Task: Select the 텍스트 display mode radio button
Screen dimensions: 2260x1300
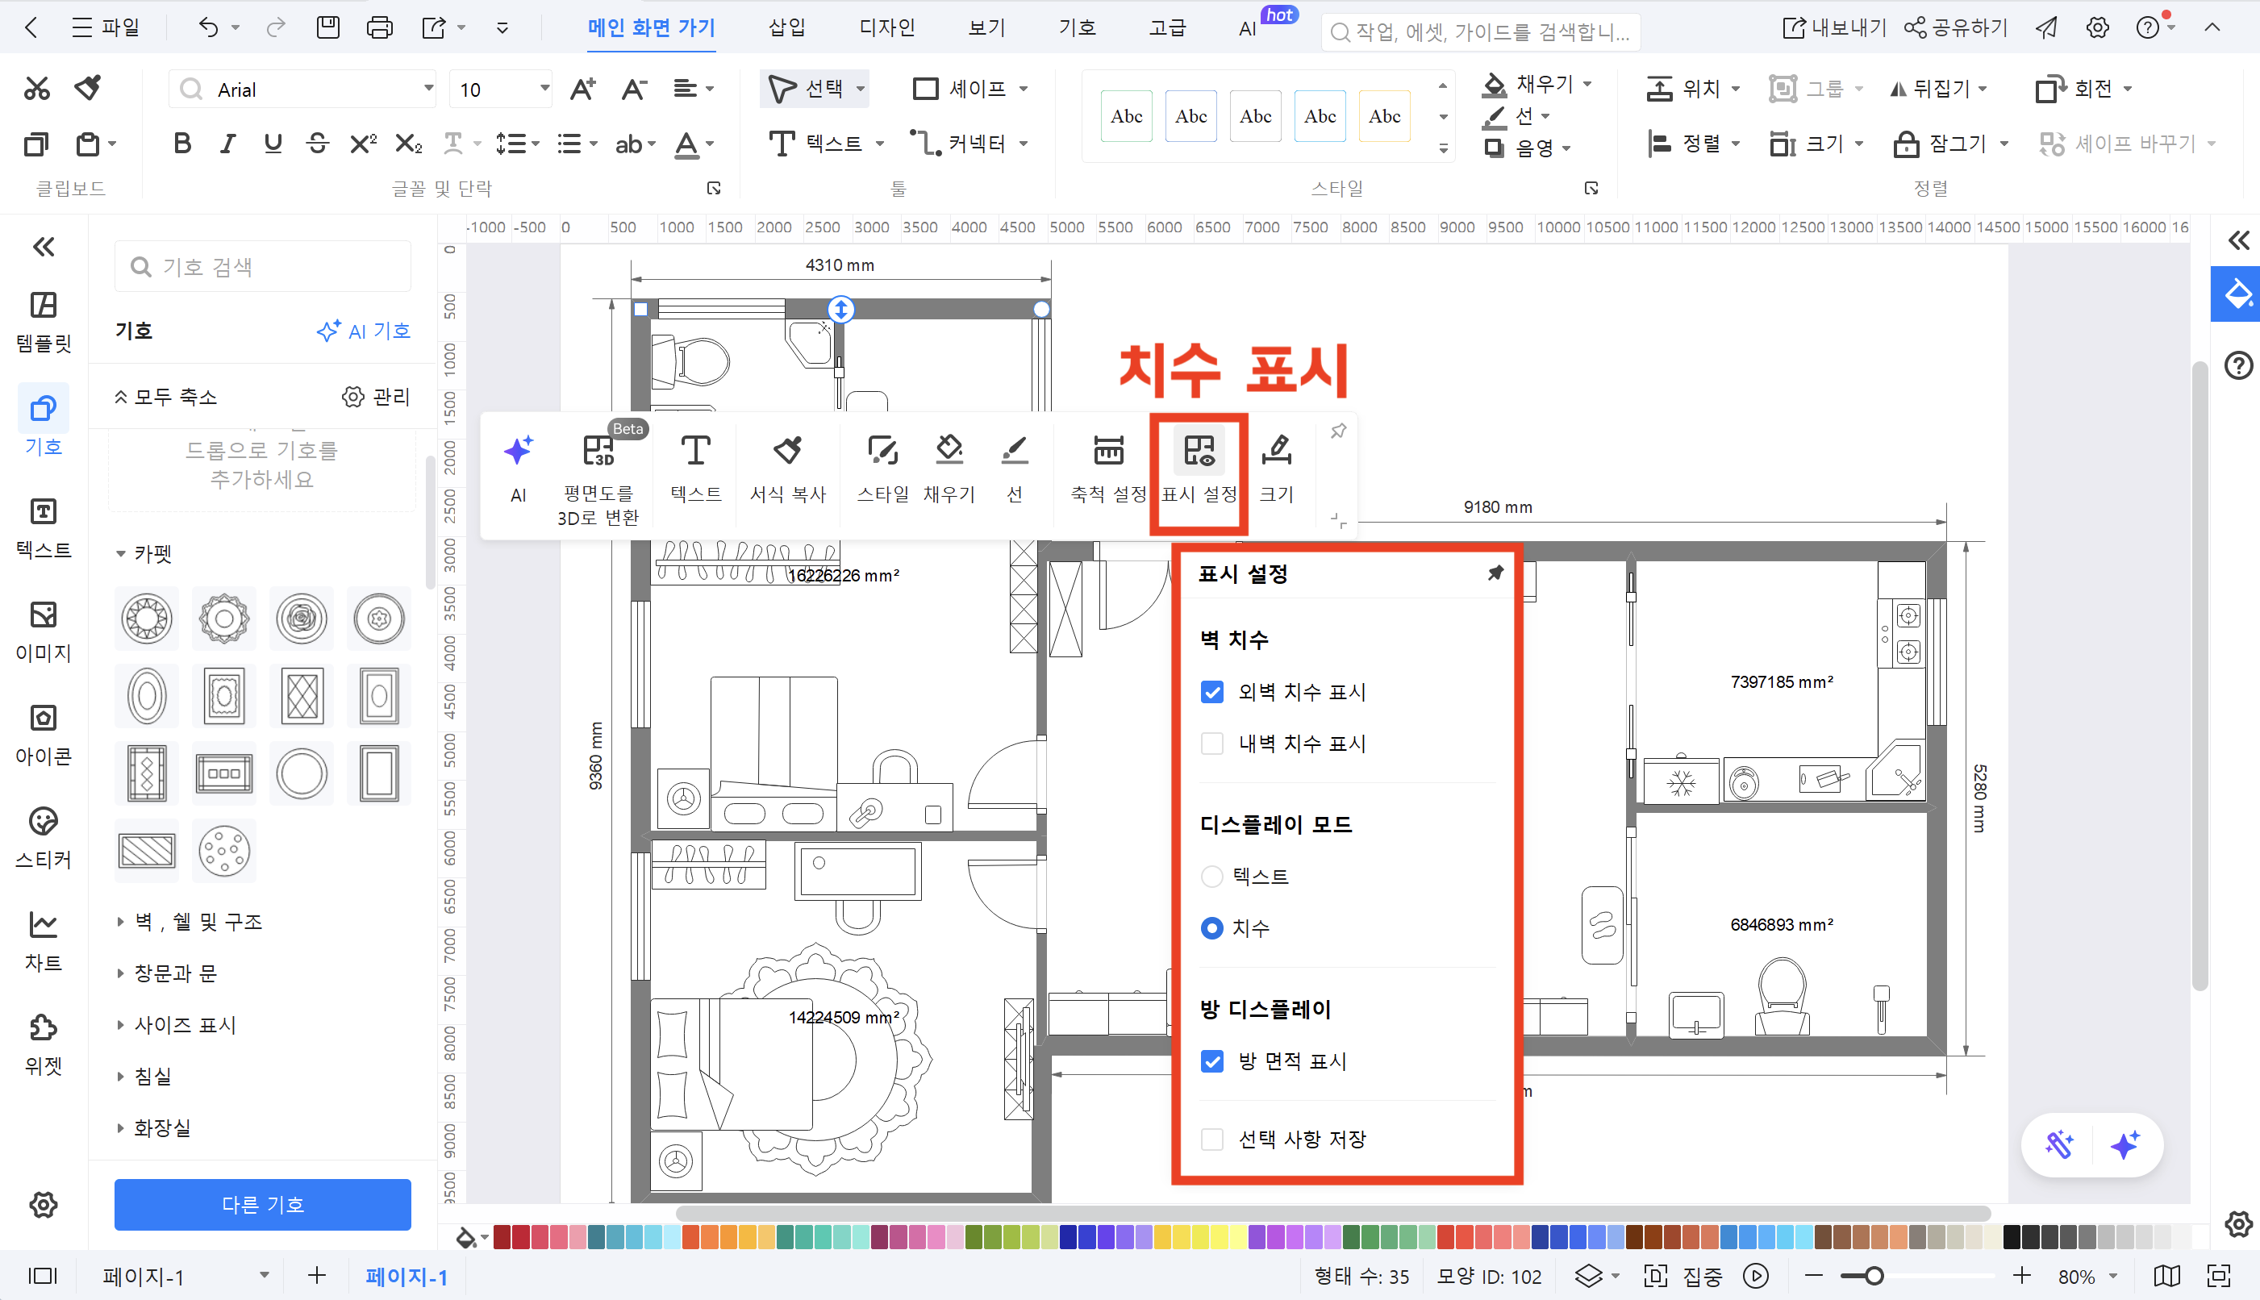Action: pyautogui.click(x=1211, y=876)
